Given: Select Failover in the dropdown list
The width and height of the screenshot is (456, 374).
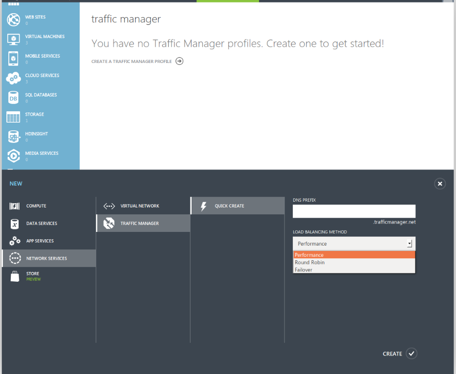Looking at the screenshot, I should point(354,270).
